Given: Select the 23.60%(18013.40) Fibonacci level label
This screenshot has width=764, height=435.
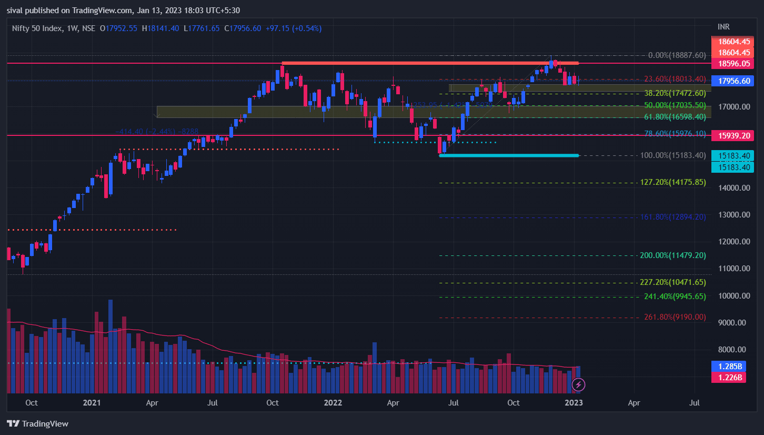Looking at the screenshot, I should (675, 79).
